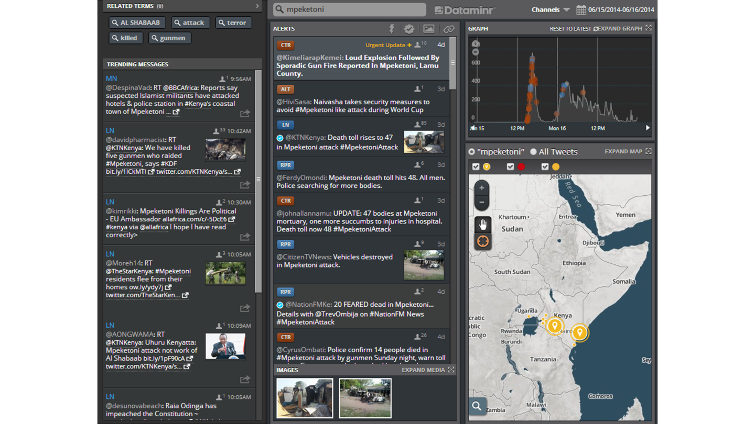755x424 pixels.
Task: Open the destroyed vehicles thumbnail in Images
Action: coord(365,398)
